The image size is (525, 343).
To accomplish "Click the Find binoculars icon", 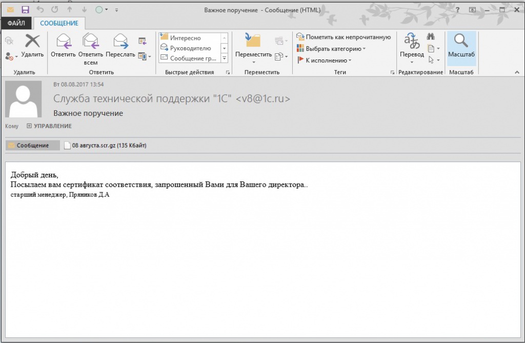I will 431,36.
